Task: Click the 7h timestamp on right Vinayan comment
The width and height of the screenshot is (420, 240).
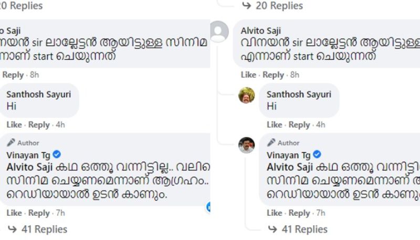Action: tap(320, 213)
